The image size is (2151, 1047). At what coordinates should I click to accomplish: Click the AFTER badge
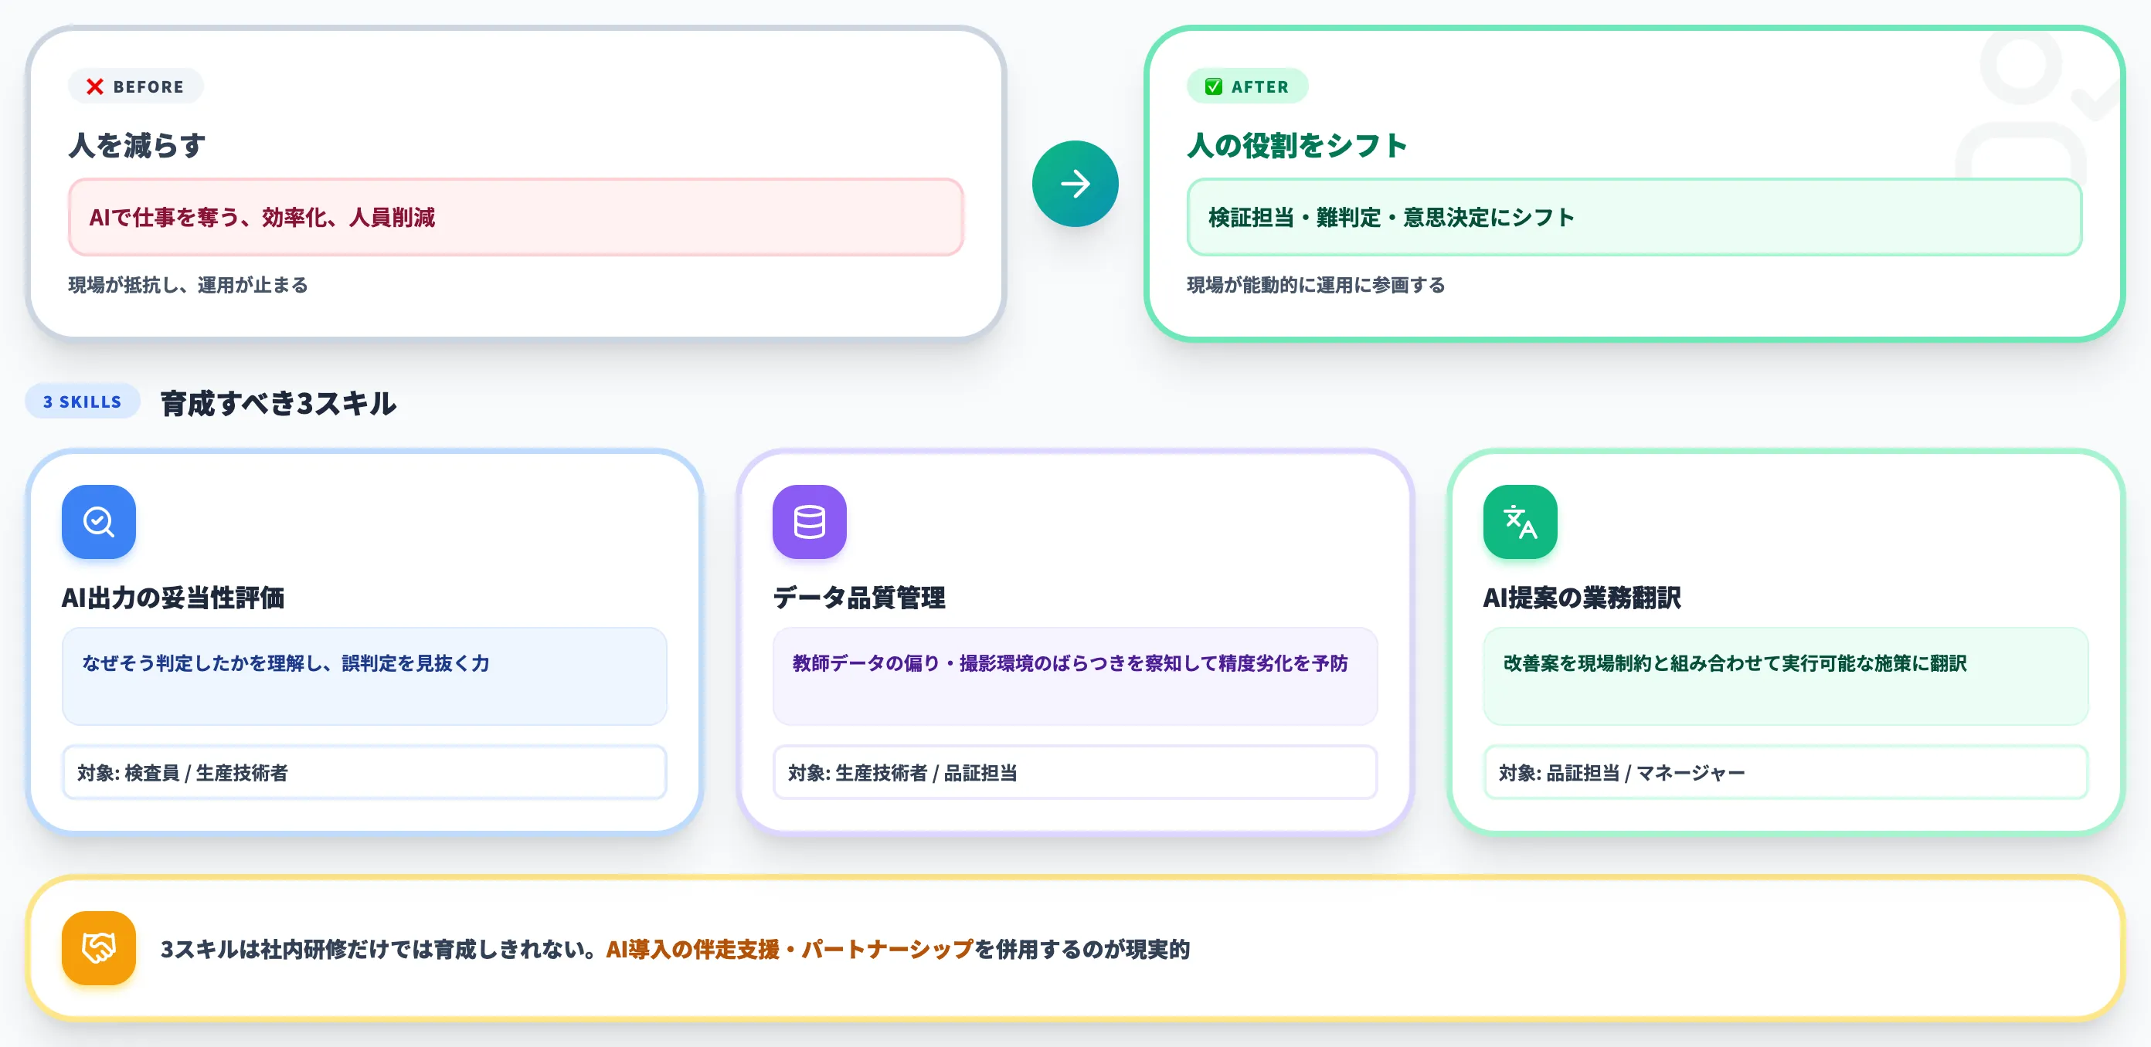[x=1247, y=86]
